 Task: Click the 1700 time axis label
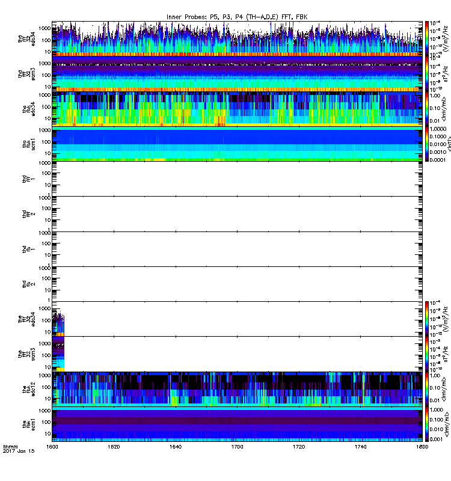pyautogui.click(x=237, y=447)
